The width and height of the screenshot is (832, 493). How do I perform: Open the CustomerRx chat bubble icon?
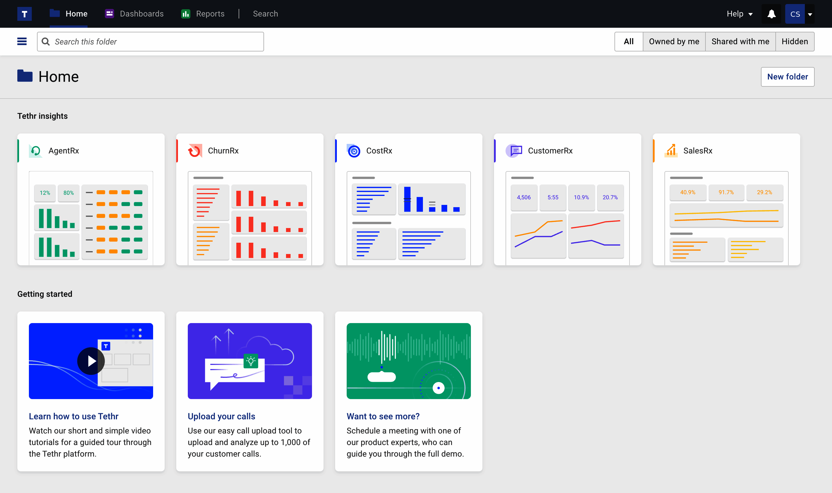click(513, 151)
